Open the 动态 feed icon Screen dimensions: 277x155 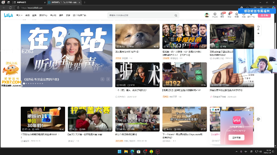coord(229,15)
